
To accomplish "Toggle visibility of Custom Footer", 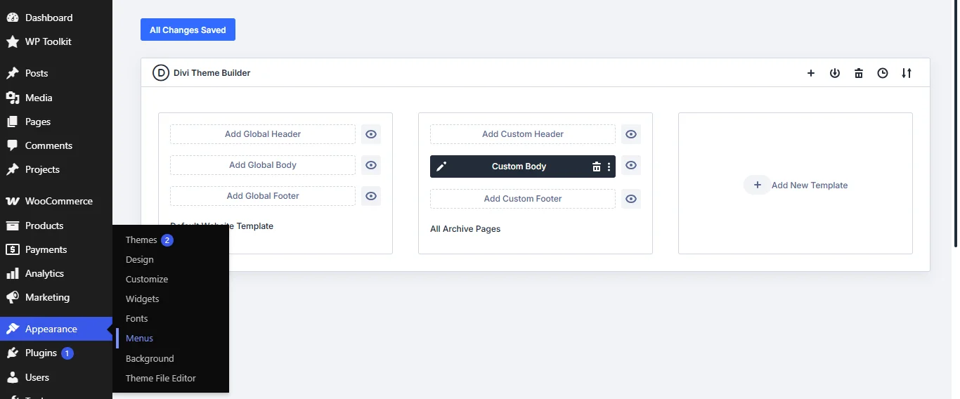I will coord(631,199).
